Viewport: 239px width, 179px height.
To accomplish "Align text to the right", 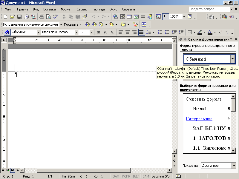I will 134,32.
